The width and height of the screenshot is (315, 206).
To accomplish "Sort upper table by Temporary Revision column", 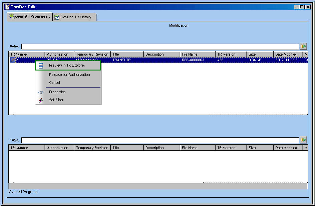I will (92, 54).
